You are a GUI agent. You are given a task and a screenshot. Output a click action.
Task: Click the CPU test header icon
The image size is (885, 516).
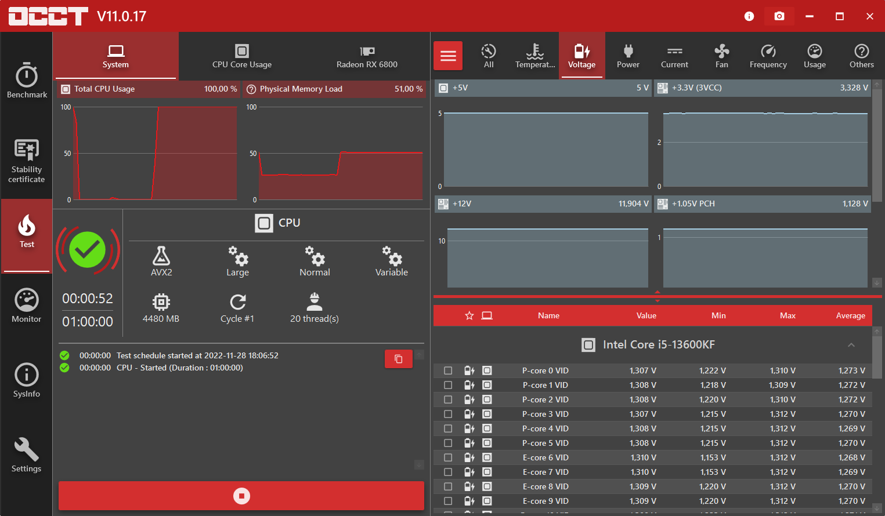pyautogui.click(x=264, y=223)
